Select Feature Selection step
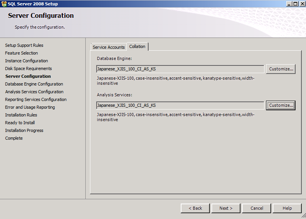Screen dimensions: 306x219 21,53
